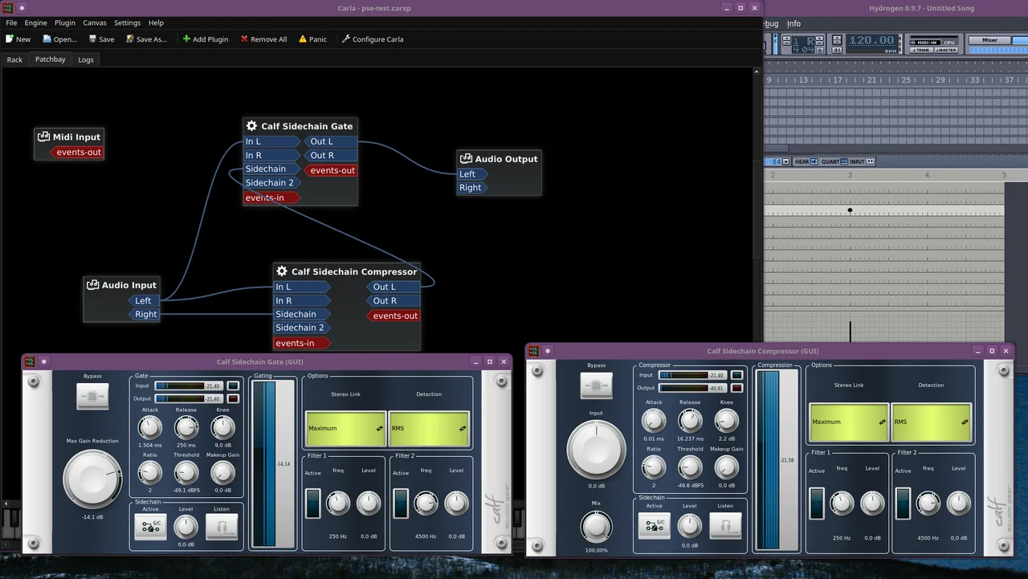Screen dimensions: 1028x579
Task: Toggle the Bypass button in the Sidechain Compressor GUI
Action: 596,385
